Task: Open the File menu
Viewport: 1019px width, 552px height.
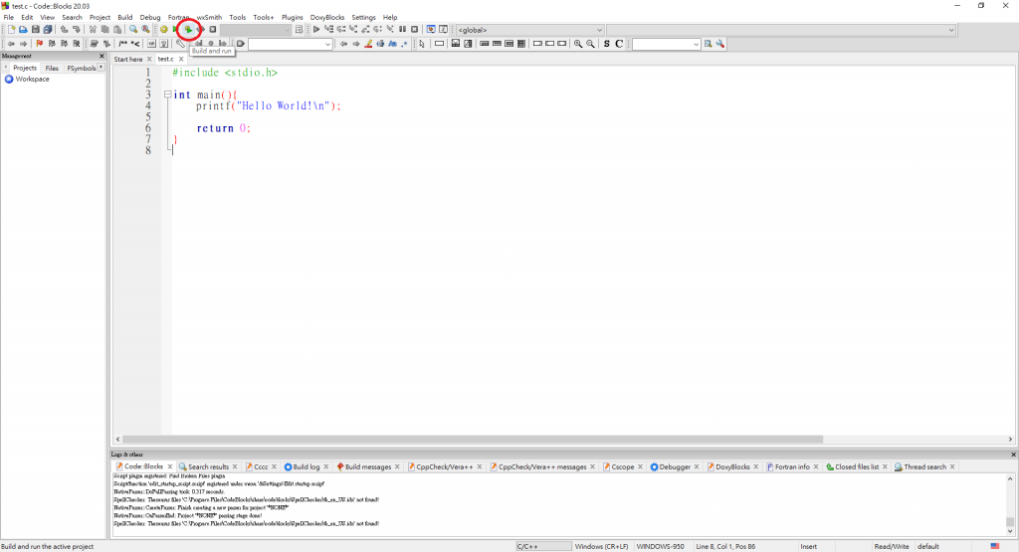Action: click(x=9, y=18)
